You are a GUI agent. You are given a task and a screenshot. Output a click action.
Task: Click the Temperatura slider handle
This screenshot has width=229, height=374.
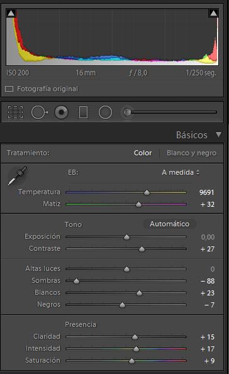tap(147, 192)
